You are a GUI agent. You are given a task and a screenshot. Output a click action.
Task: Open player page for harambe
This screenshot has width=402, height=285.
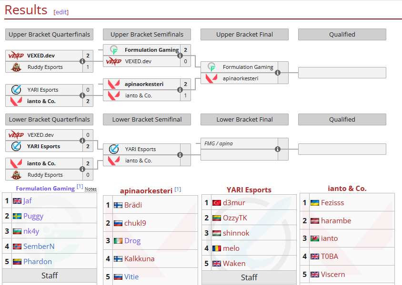click(336, 221)
